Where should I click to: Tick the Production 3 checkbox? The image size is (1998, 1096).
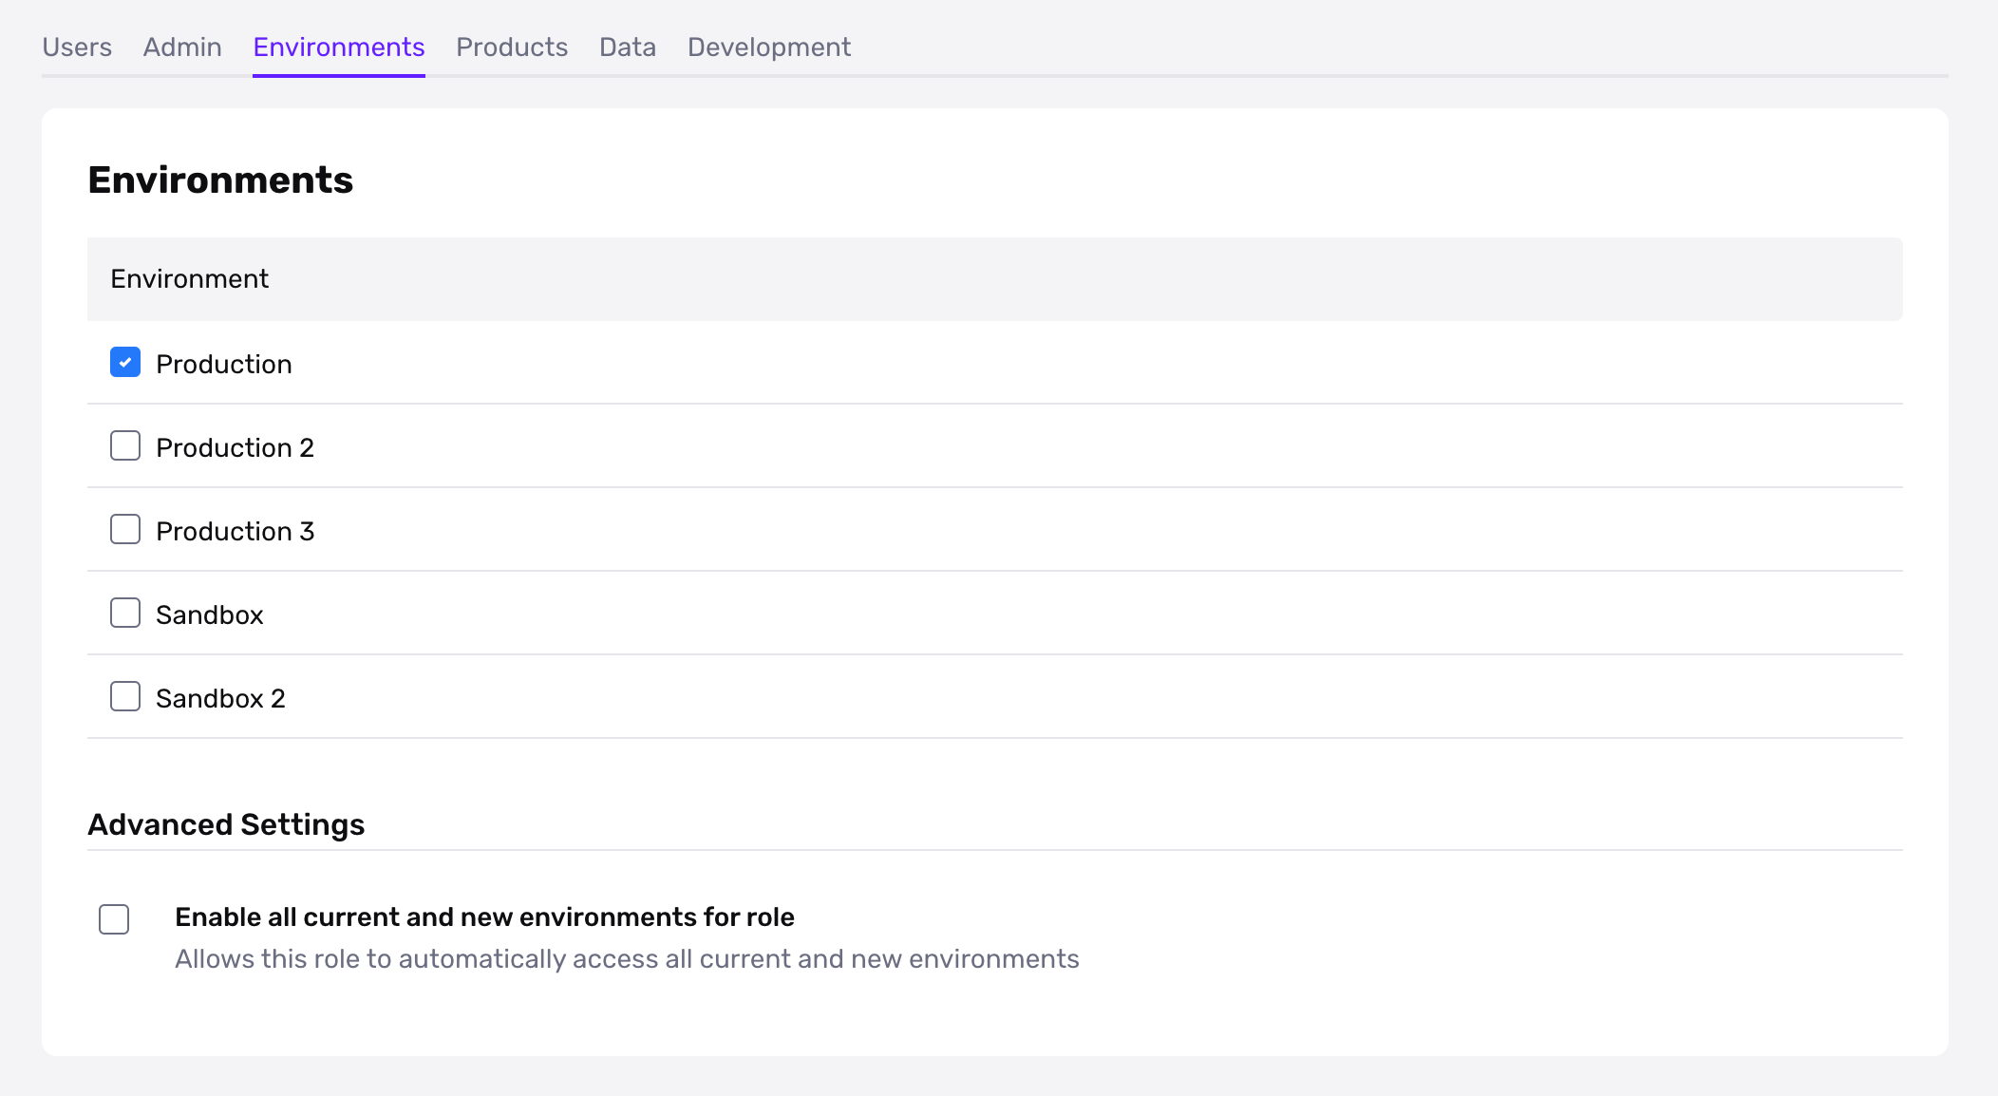tap(125, 530)
